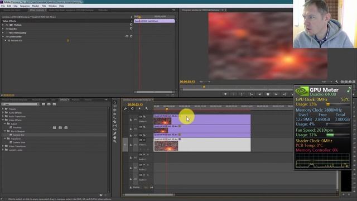Expand the Audio Effects folder
357x201 pixels.
[3, 113]
